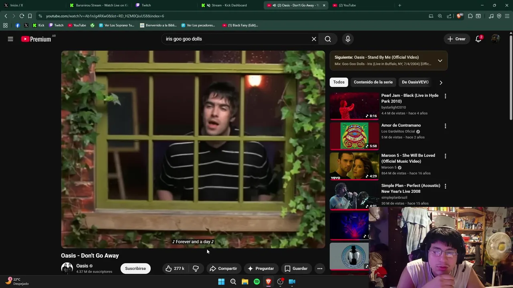Go to YouTube Premium home logo
This screenshot has height=288, width=513.
(36, 39)
